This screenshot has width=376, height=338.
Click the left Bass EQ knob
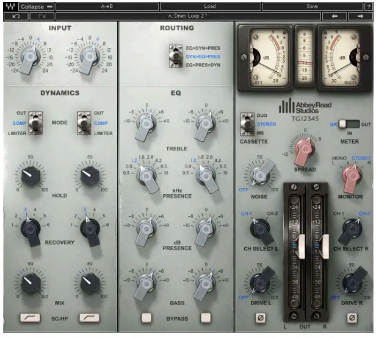point(146,284)
